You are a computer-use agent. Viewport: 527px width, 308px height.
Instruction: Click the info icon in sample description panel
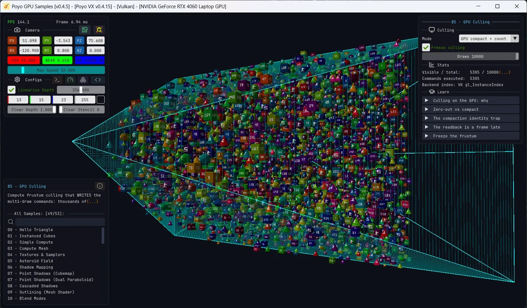point(100,186)
